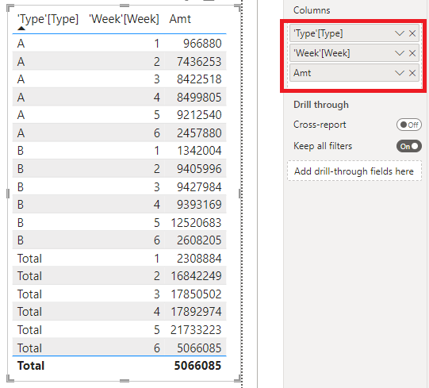Click the bold grand total value 5066085
429x388 pixels.
pos(197,366)
